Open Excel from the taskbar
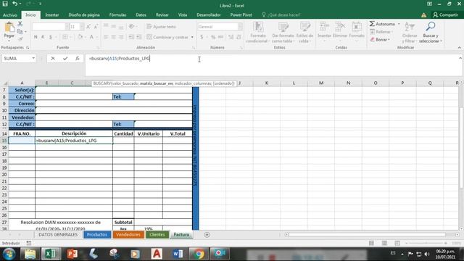This screenshot has height=261, width=464. 50,254
